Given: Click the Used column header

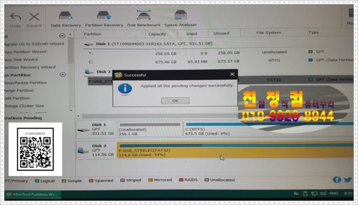Looking at the screenshot, I should [x=192, y=34].
